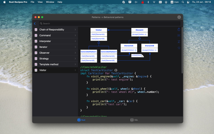Expand the Iterator row chevron
214x134 pixels.
pyautogui.click(x=75, y=47)
